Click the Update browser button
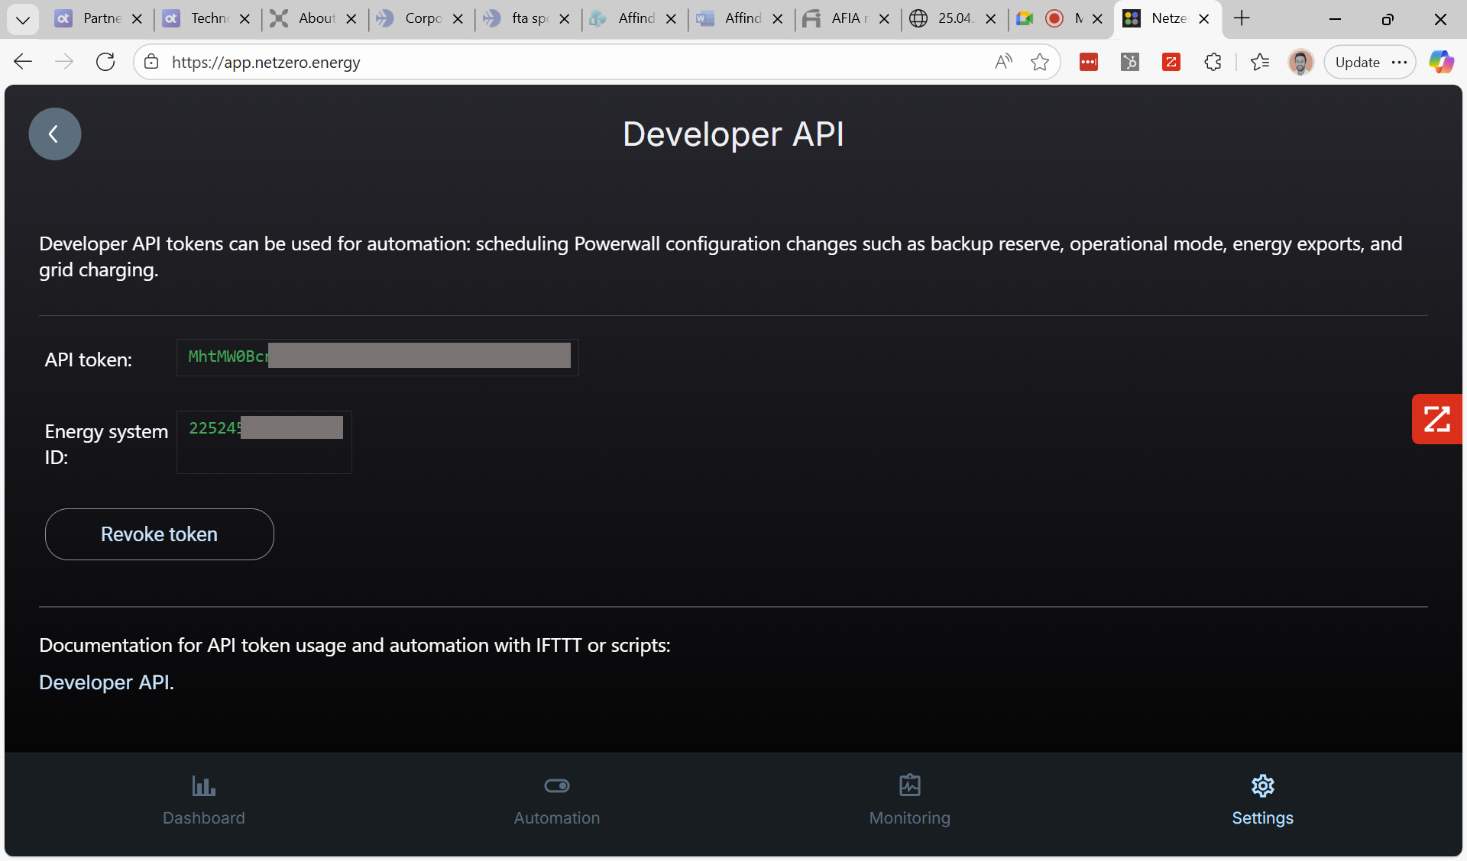Screen dimensions: 1467x861 1358,62
